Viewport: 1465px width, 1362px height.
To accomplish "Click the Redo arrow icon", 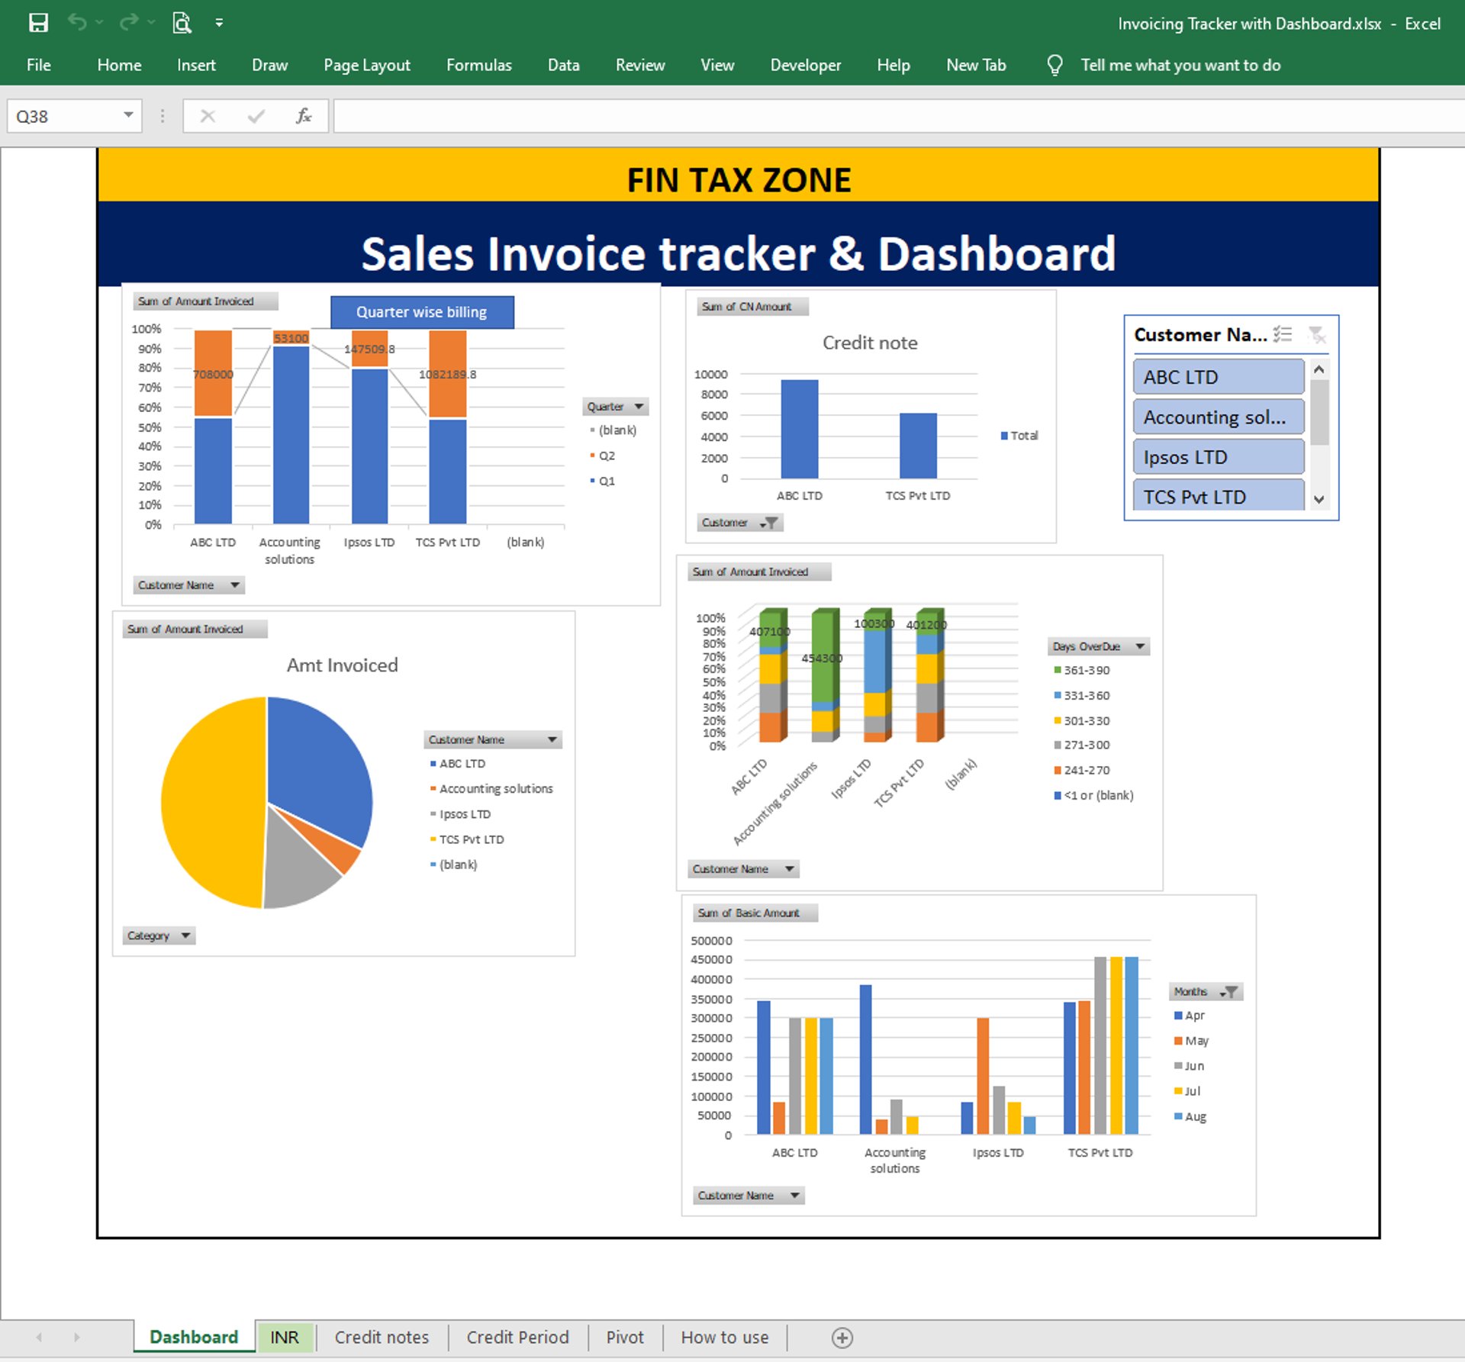I will coord(129,22).
